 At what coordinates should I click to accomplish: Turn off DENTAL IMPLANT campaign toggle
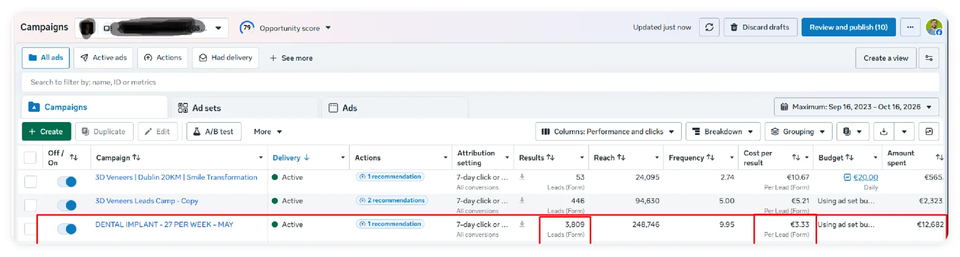pyautogui.click(x=67, y=229)
